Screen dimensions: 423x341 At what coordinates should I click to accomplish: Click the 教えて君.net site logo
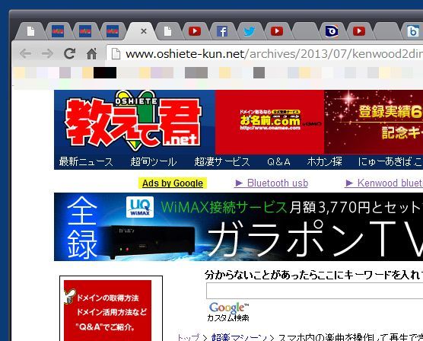pos(134,121)
